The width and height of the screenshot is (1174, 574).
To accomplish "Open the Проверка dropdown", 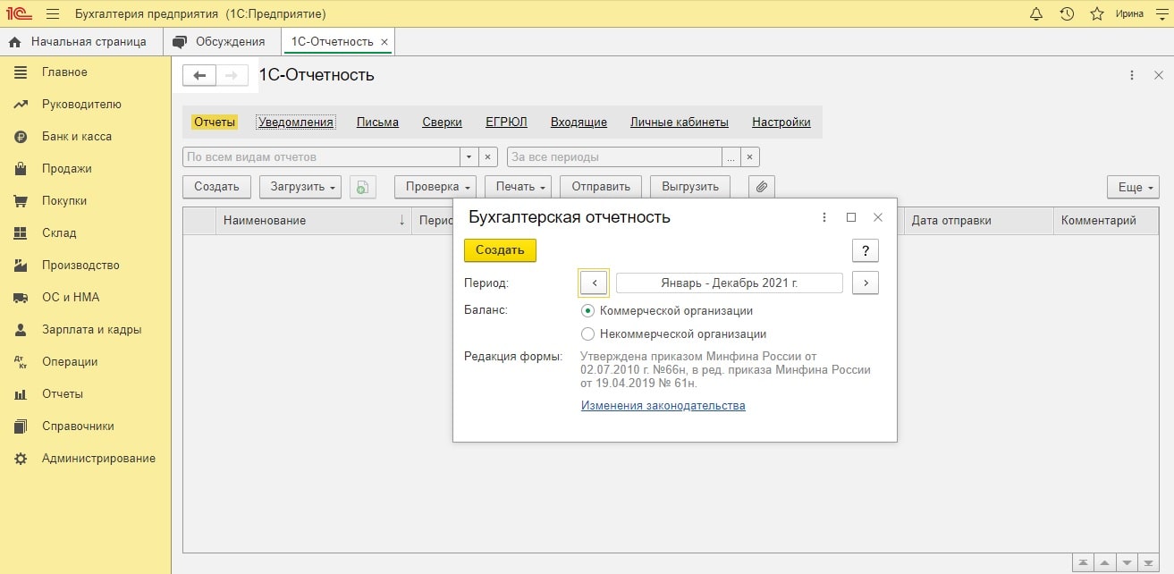I will coord(436,187).
